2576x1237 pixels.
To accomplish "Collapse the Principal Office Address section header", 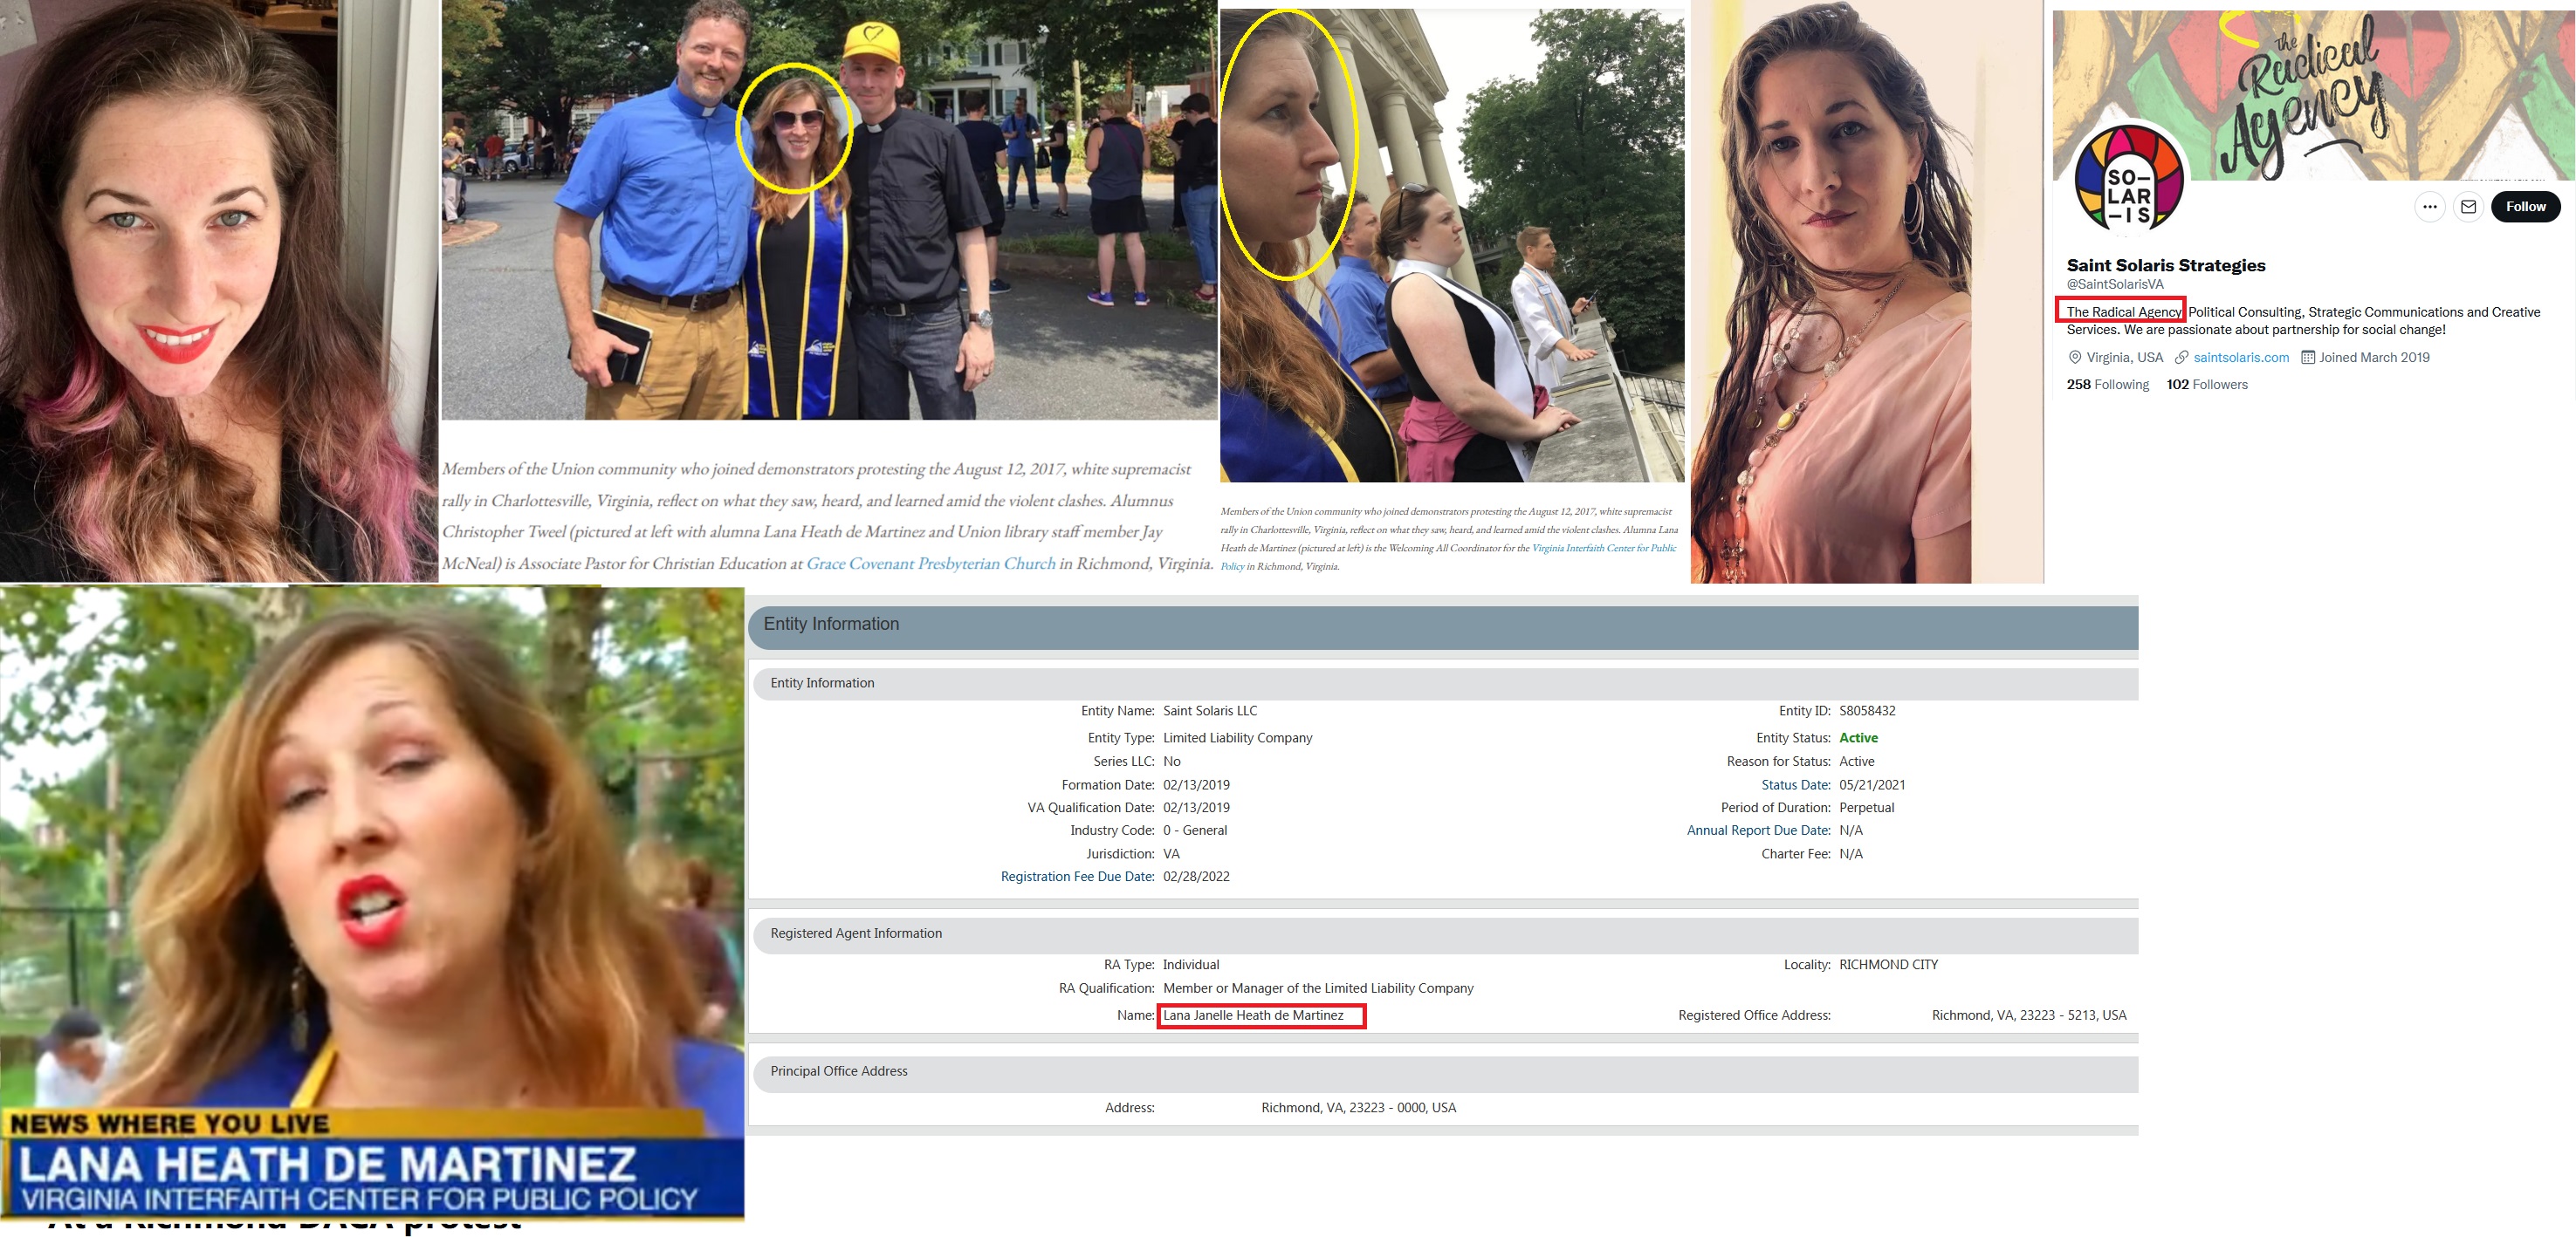I will point(838,1071).
